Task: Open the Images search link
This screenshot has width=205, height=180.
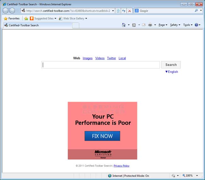Action: 87,58
